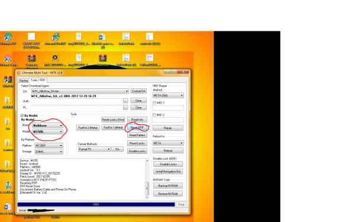Enable the IMEI 1 checkbox
The width and height of the screenshot is (355, 222).
point(154,103)
